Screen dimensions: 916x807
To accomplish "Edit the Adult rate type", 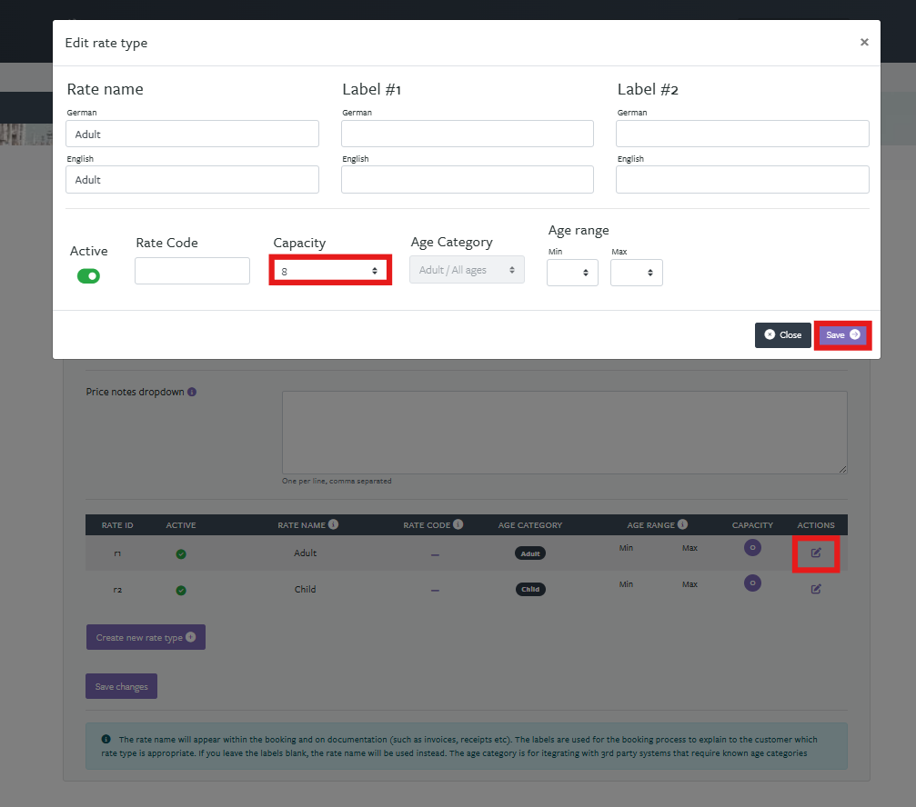I will coord(816,553).
